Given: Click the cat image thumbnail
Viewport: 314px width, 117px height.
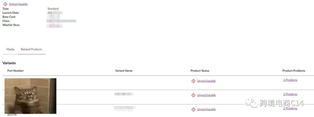Looking at the screenshot, I should [31, 96].
